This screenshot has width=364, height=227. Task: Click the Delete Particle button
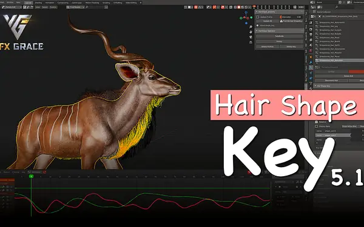click(268, 47)
